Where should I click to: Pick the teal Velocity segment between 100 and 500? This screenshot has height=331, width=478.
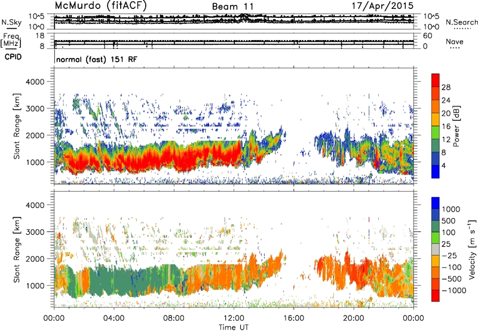pyautogui.click(x=436, y=226)
